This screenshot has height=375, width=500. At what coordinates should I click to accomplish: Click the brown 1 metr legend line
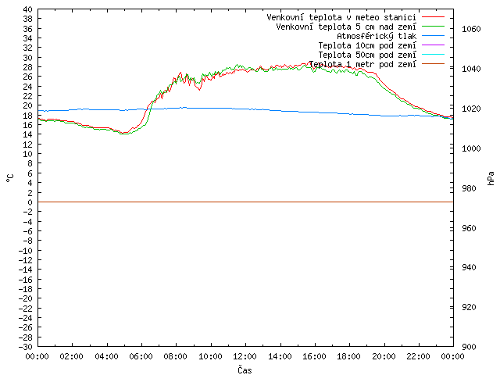point(433,64)
